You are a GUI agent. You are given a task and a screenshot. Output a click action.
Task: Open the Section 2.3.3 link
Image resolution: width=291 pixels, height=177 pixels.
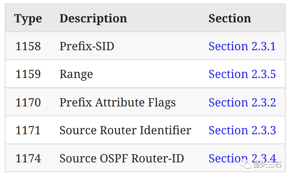click(242, 130)
